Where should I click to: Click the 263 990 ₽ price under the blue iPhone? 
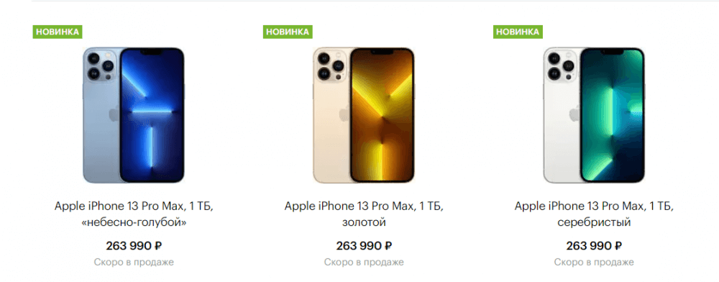point(134,246)
